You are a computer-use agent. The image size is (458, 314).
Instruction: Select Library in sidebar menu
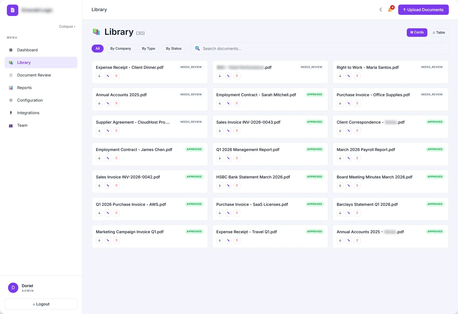(41, 63)
